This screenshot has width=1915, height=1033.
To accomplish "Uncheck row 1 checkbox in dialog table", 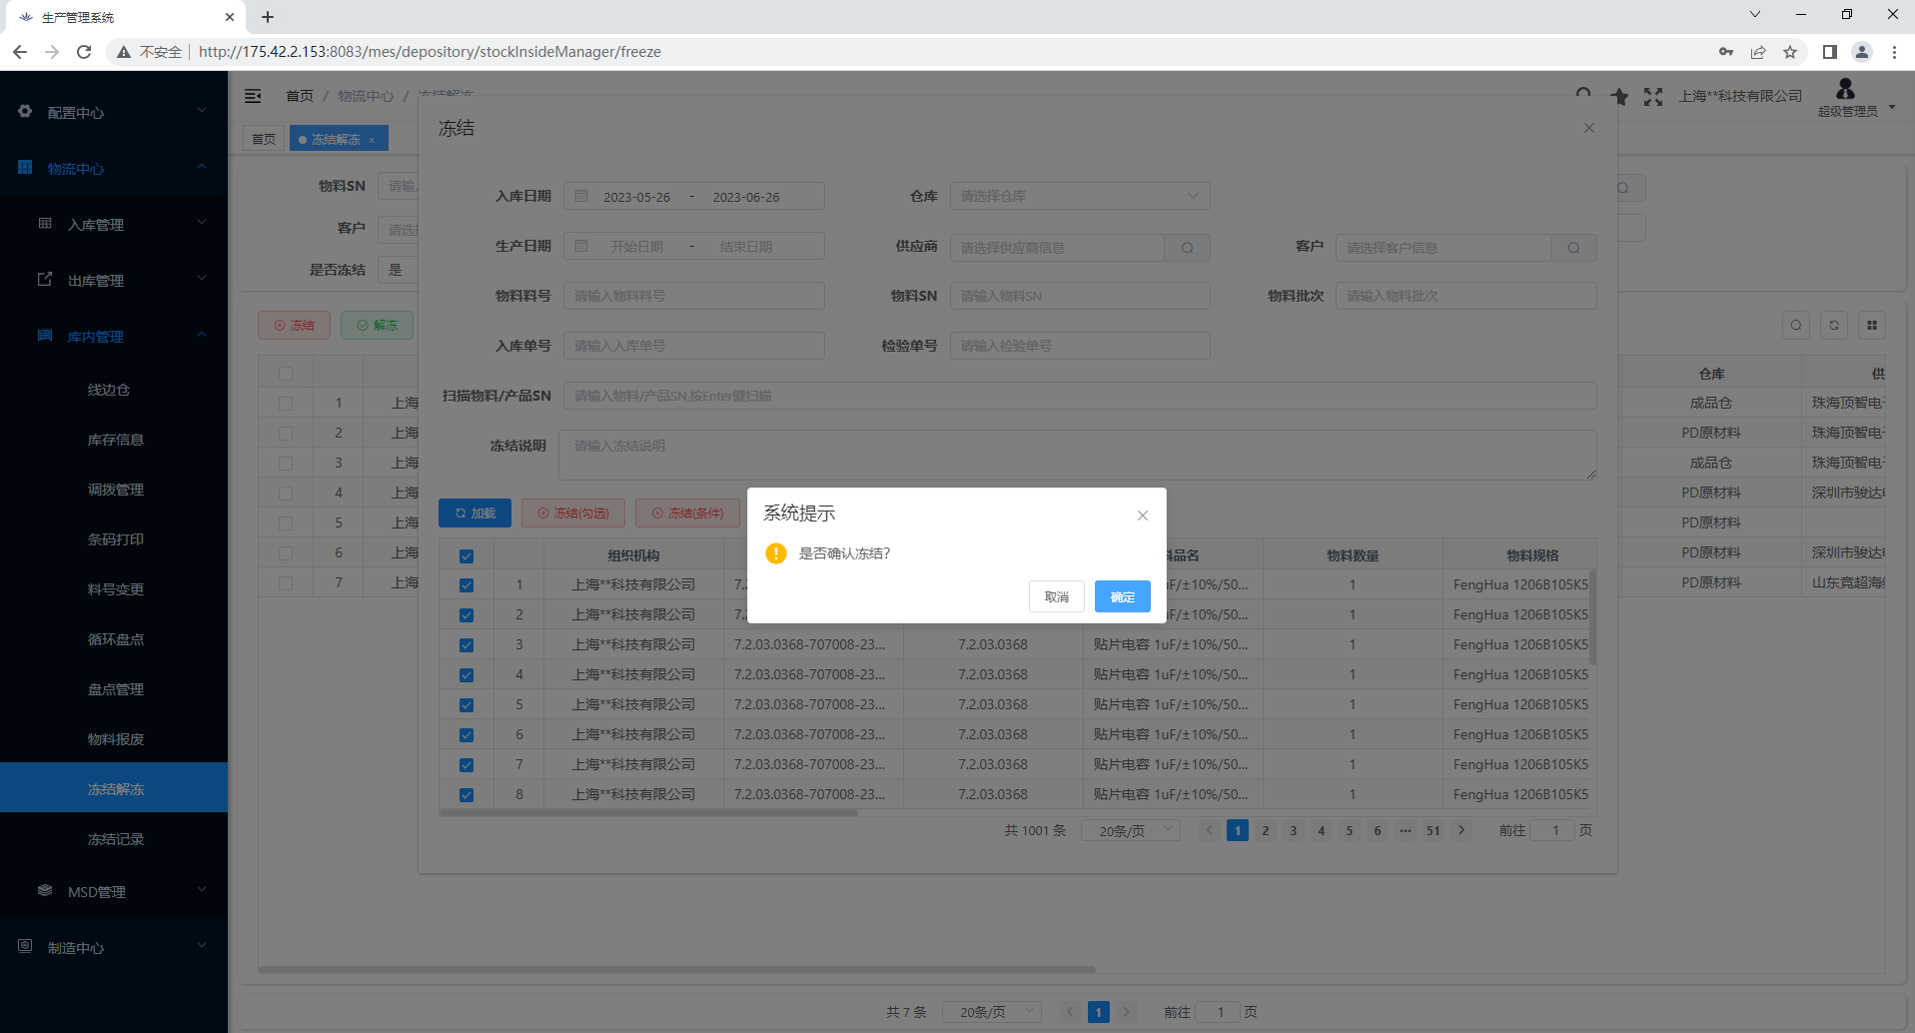I will (467, 585).
